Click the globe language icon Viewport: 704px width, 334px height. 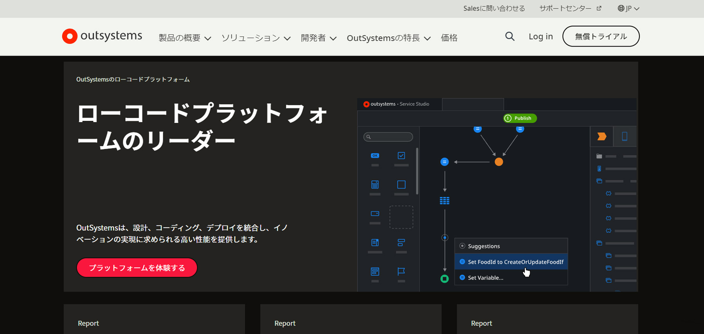621,8
